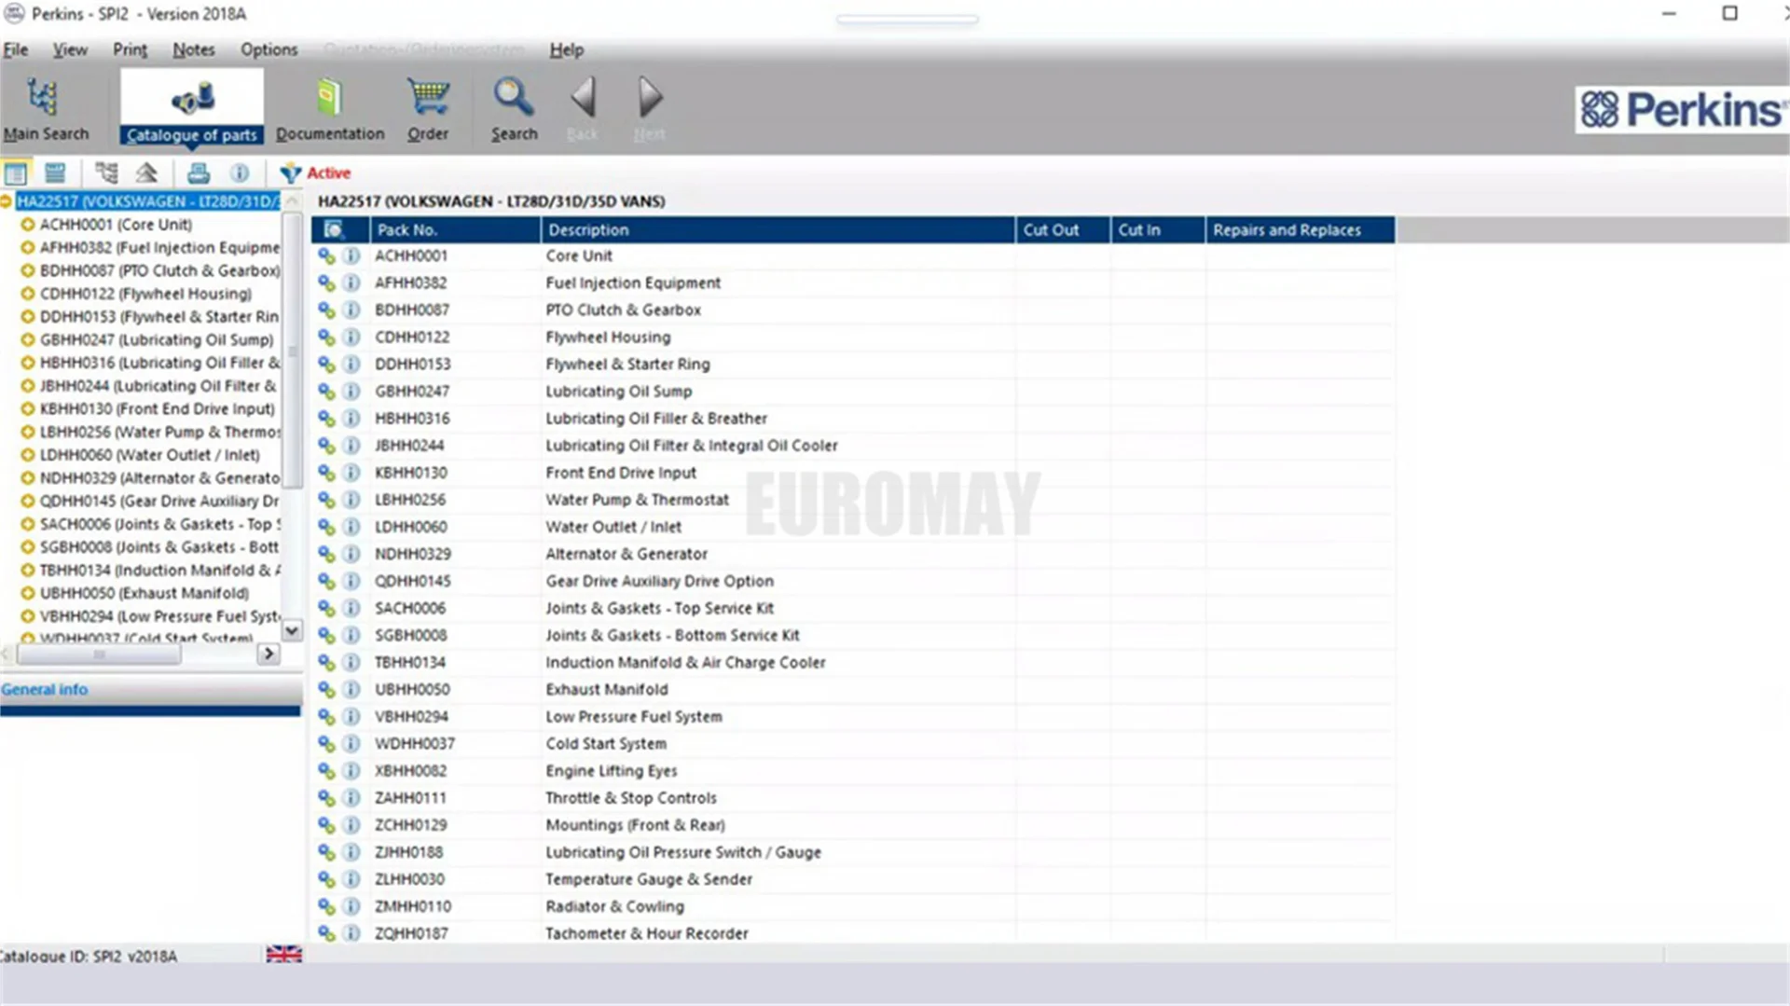1790x1006 pixels.
Task: Click the collapse-all arrows icon
Action: 145,172
